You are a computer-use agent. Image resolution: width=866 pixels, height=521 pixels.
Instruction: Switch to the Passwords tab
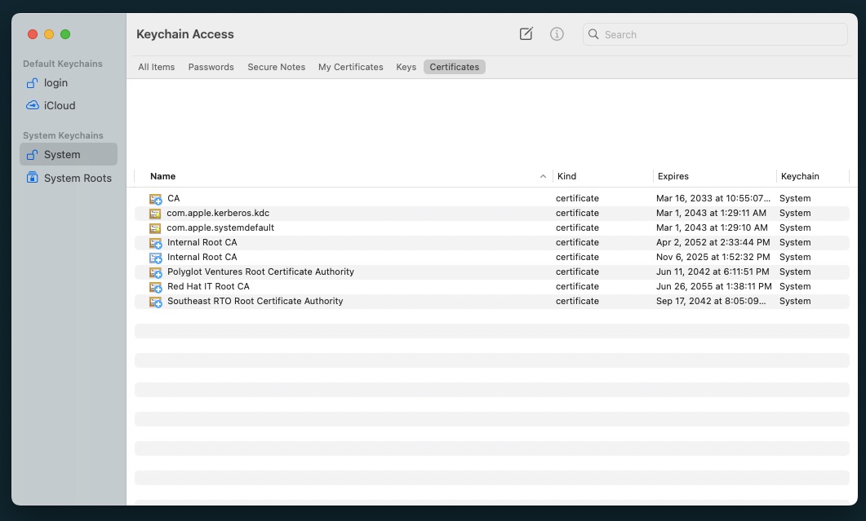[211, 67]
